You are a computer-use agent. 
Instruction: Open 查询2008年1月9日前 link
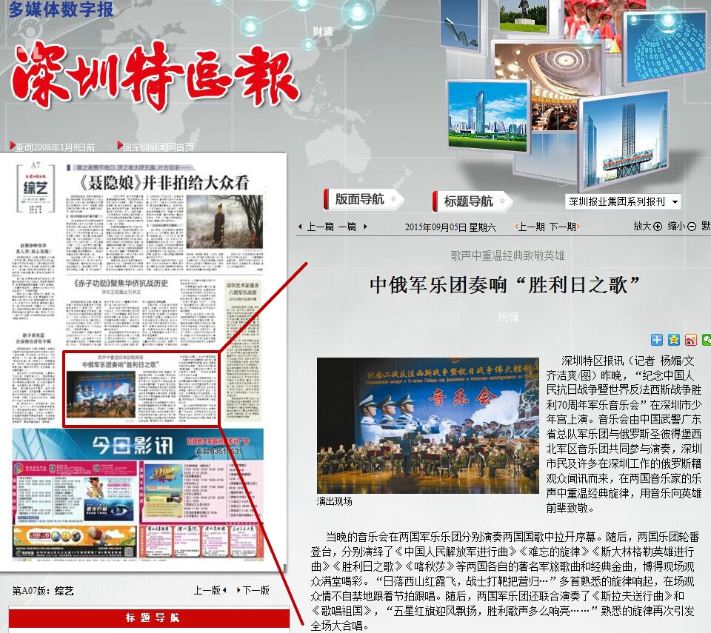[x=55, y=147]
